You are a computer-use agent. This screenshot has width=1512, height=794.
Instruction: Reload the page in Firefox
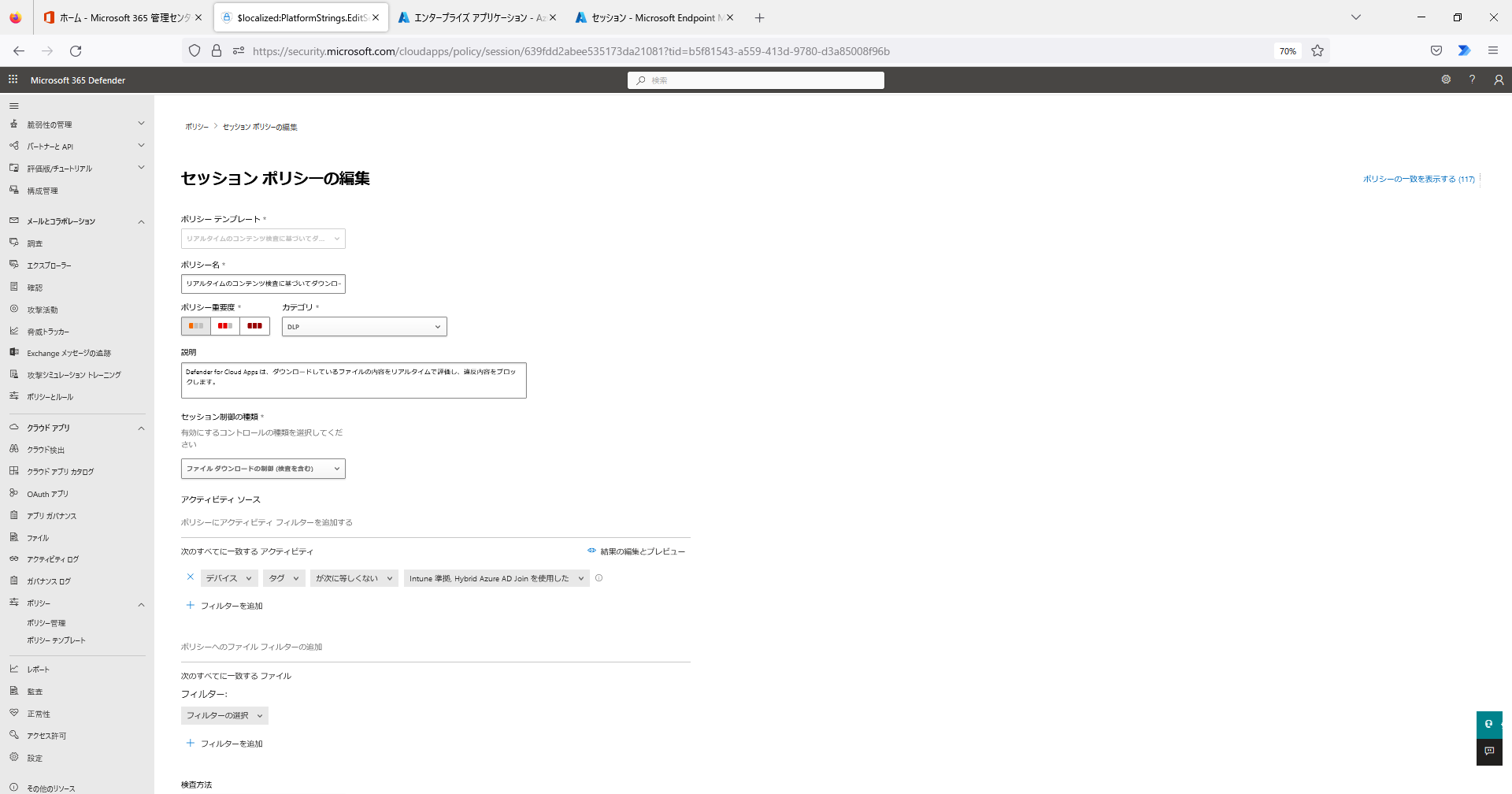coord(76,51)
